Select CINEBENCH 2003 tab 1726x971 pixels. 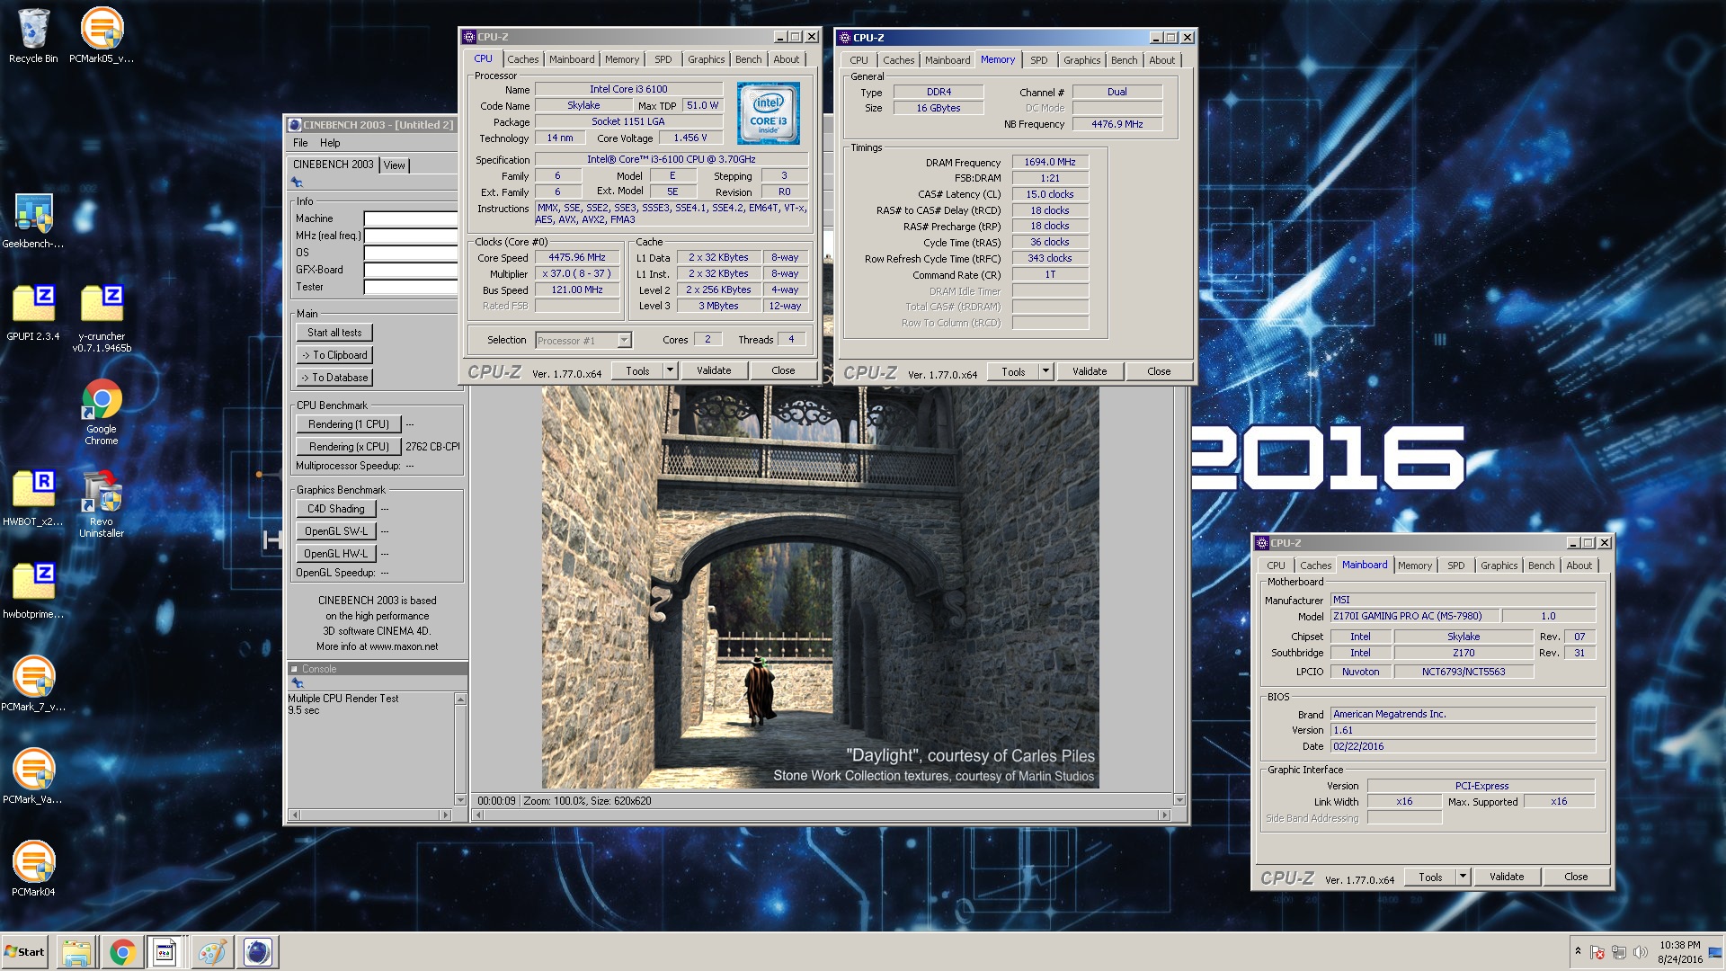coord(333,165)
